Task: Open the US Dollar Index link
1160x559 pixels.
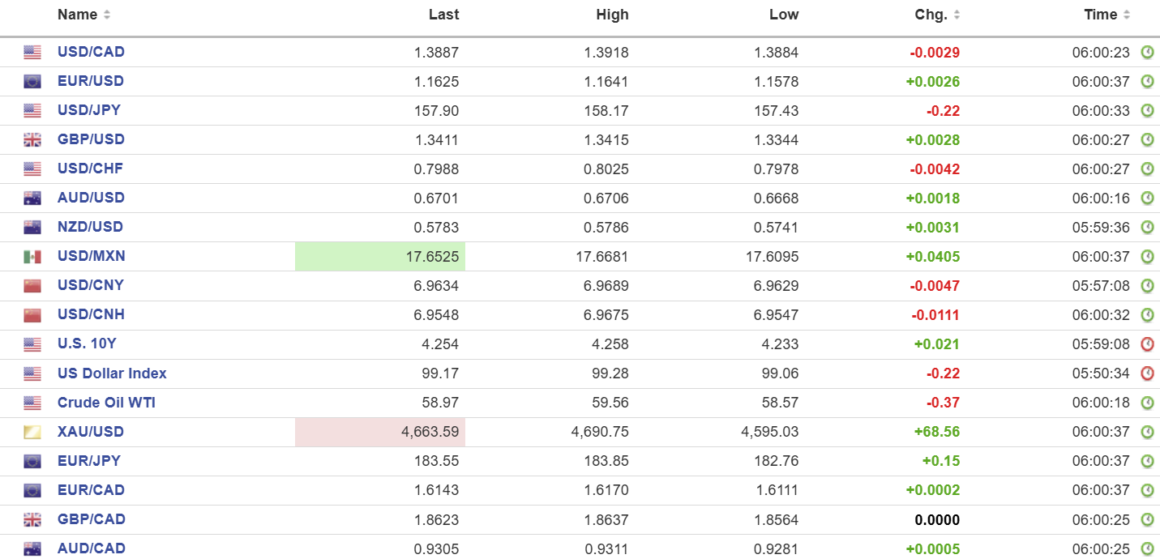Action: coord(112,373)
